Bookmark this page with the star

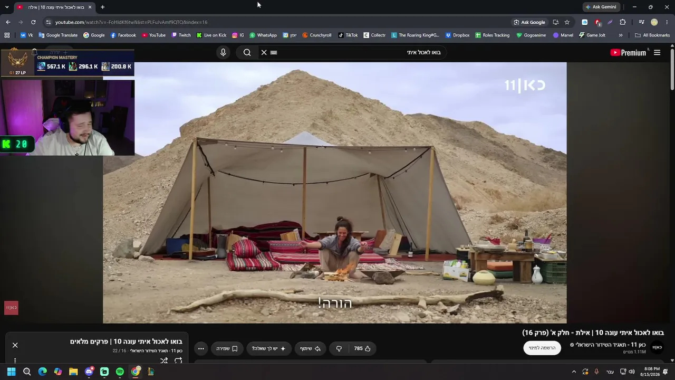[x=567, y=22]
